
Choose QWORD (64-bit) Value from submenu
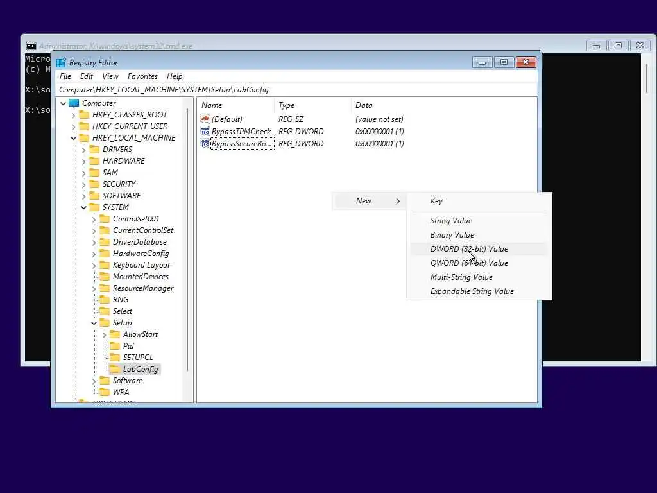[477, 263]
